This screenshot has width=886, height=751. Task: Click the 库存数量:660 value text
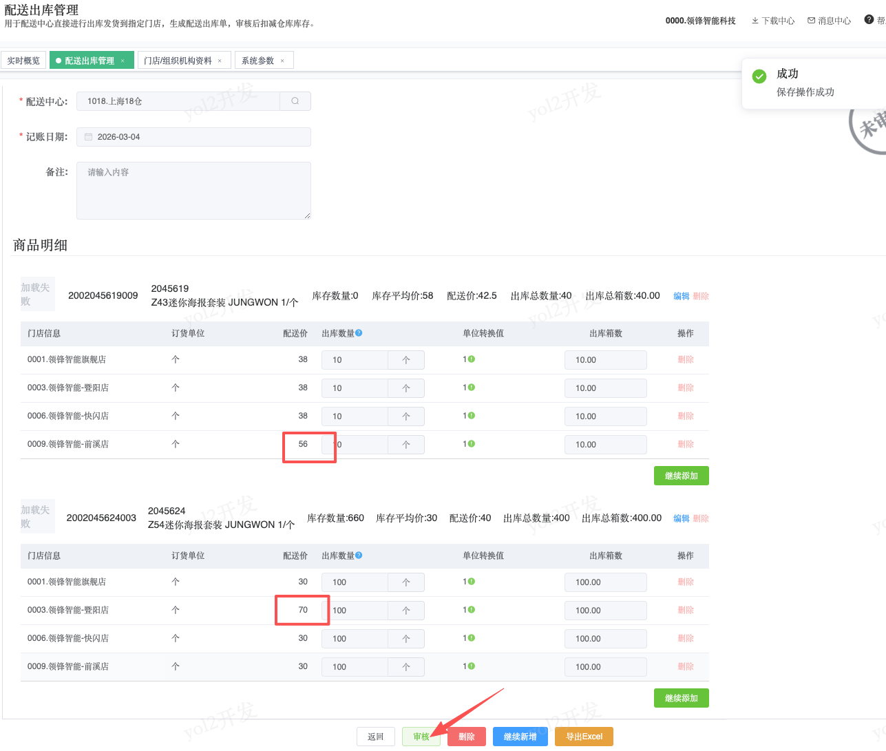click(336, 518)
